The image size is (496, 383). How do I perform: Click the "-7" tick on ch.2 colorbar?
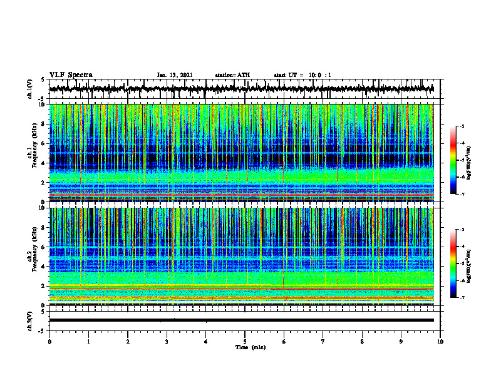pyautogui.click(x=462, y=298)
